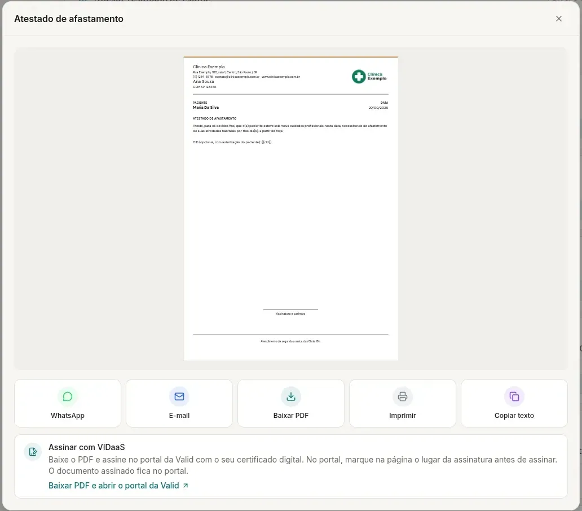Click the external arrow beside the Valid portal link
The height and width of the screenshot is (511, 582).
point(186,486)
